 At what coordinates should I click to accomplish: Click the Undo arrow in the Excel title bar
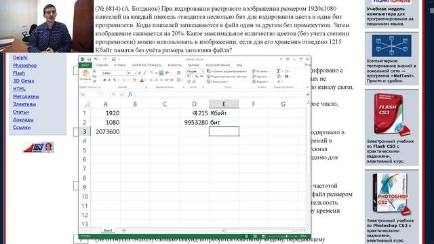coord(96,59)
